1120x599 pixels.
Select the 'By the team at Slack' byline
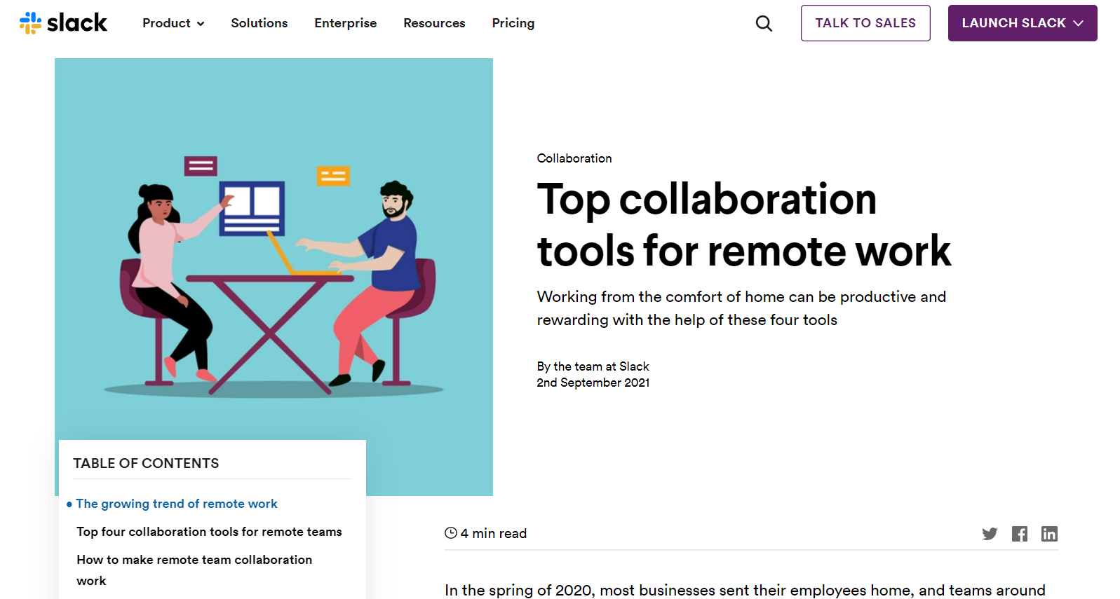pyautogui.click(x=593, y=366)
